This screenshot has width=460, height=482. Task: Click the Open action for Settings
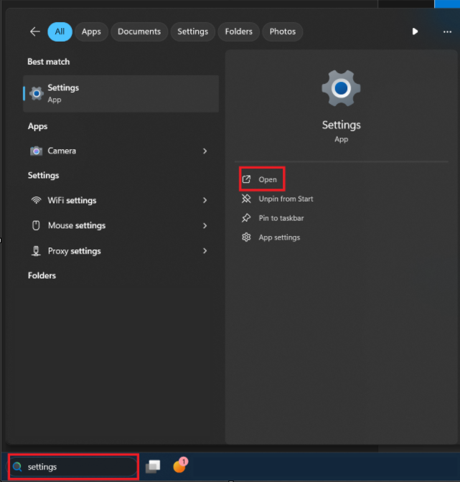tap(262, 179)
